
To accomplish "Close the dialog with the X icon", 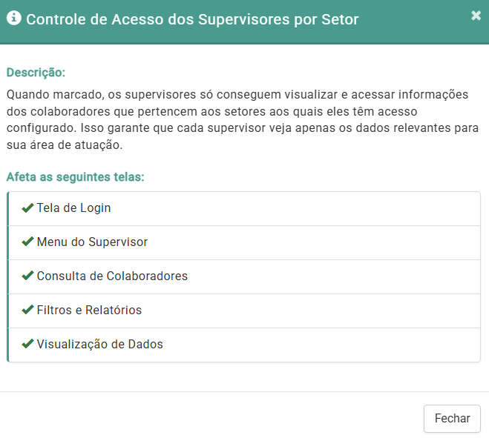I will coord(476,16).
